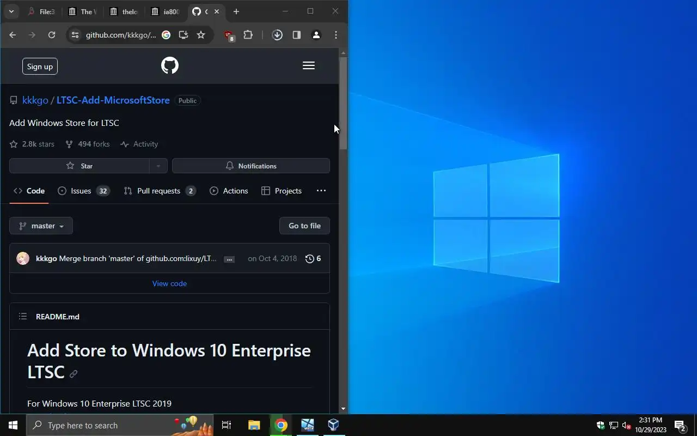Switch to the 'The V' browser tab
This screenshot has width=697, height=436.
point(82,11)
